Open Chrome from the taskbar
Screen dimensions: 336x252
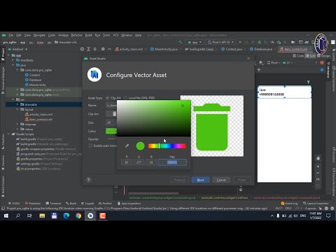click(78, 216)
